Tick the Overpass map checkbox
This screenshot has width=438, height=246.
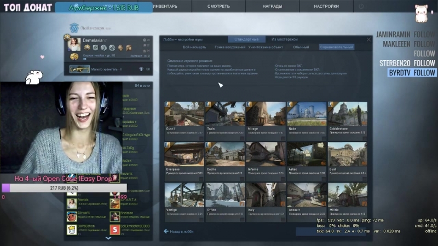(x=201, y=179)
